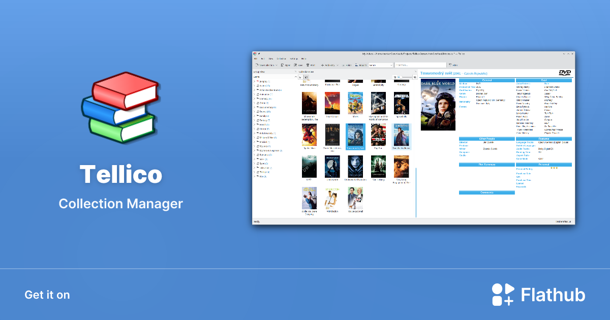
Task: Open the Settings menu
Action: [x=293, y=58]
